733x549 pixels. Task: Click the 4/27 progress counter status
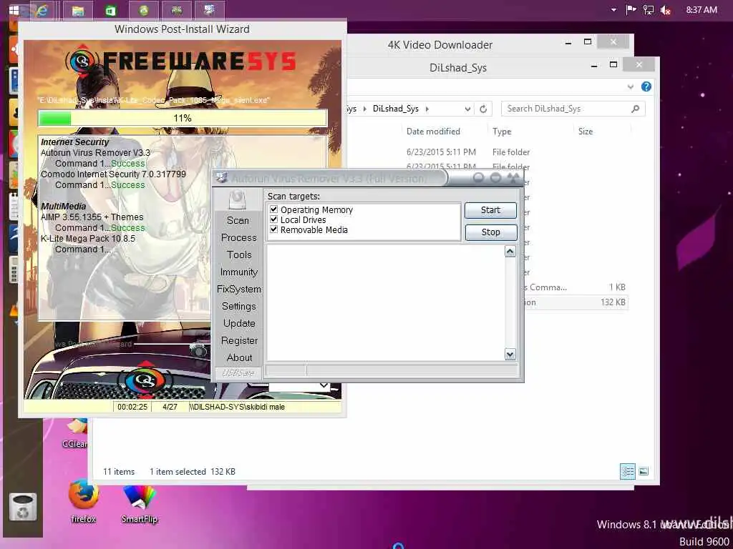[170, 407]
